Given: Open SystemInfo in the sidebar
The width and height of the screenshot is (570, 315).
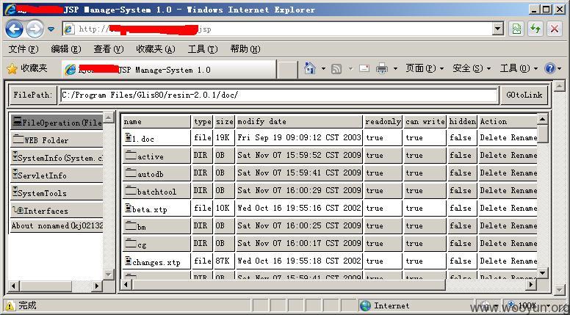Looking at the screenshot, I should point(57,157).
